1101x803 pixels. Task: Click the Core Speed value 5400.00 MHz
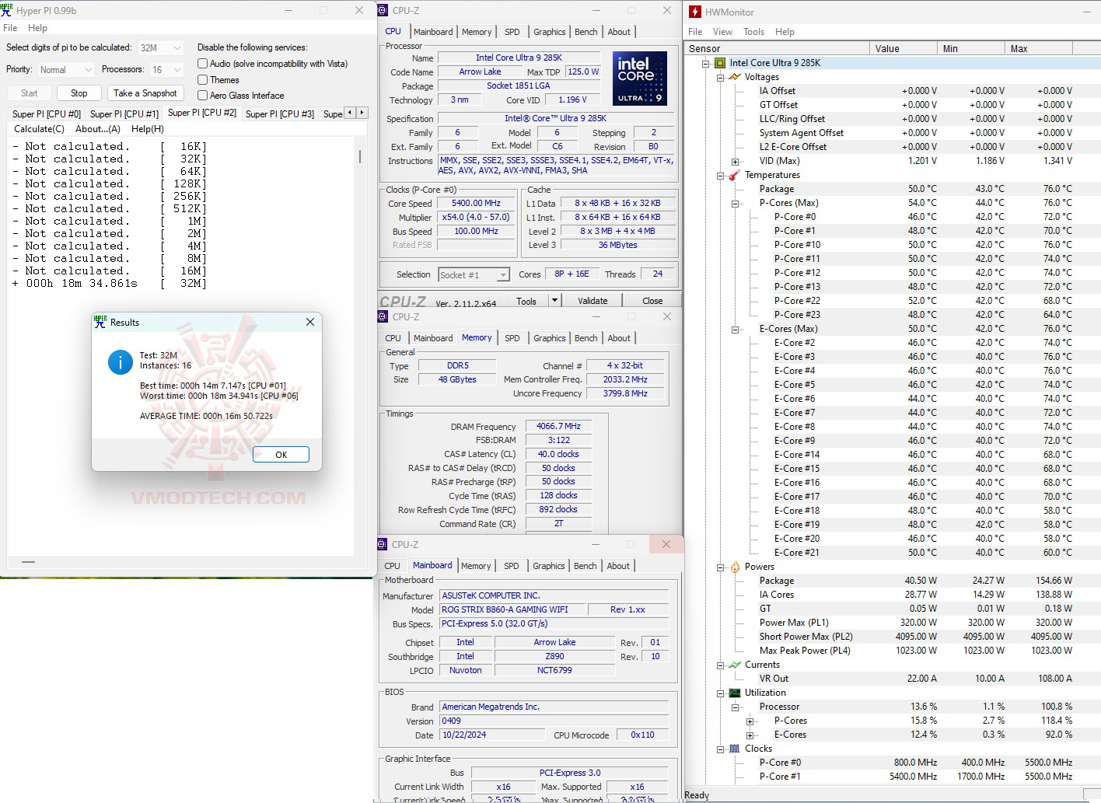click(x=476, y=204)
